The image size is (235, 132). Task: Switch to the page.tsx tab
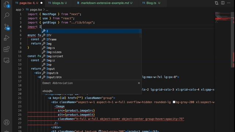tap(29, 3)
